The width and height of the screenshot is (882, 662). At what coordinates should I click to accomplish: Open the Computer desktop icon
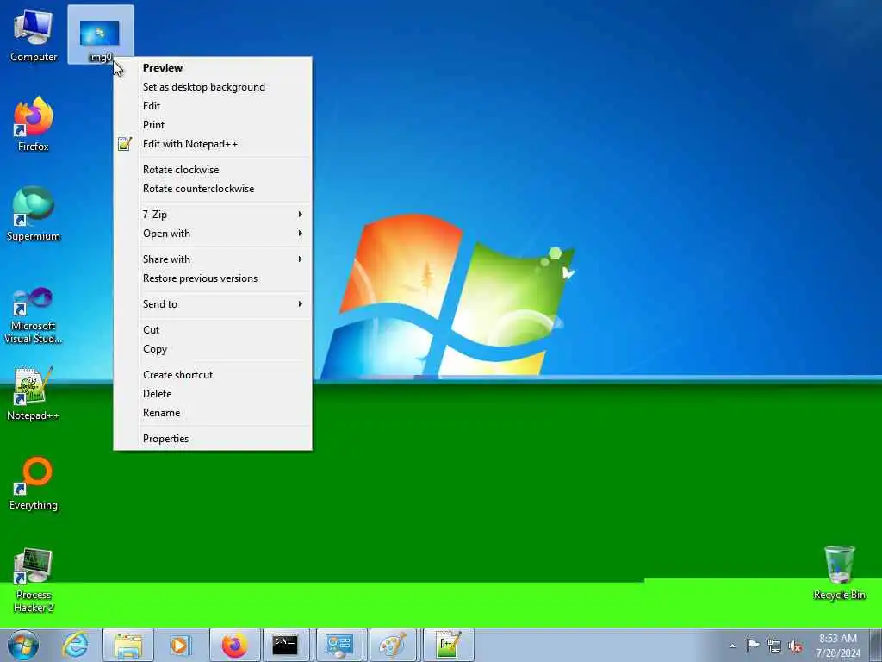(x=34, y=34)
